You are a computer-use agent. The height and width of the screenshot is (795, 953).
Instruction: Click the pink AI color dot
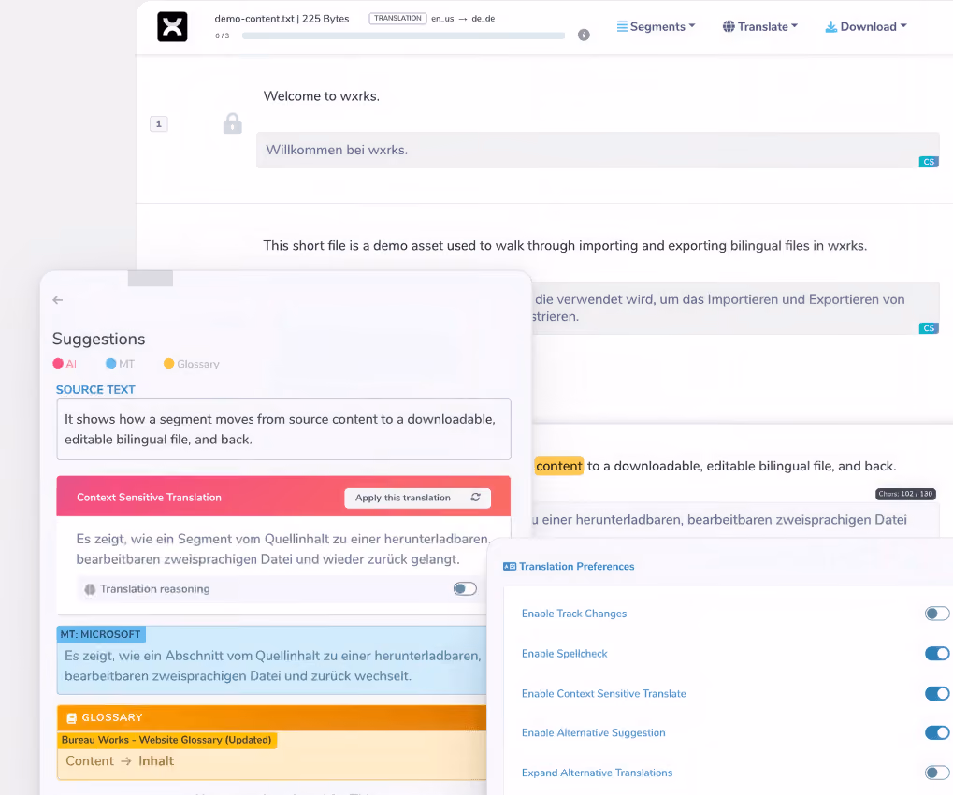[x=58, y=364]
